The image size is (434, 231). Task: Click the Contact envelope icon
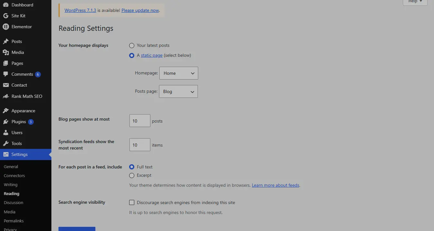[5, 85]
